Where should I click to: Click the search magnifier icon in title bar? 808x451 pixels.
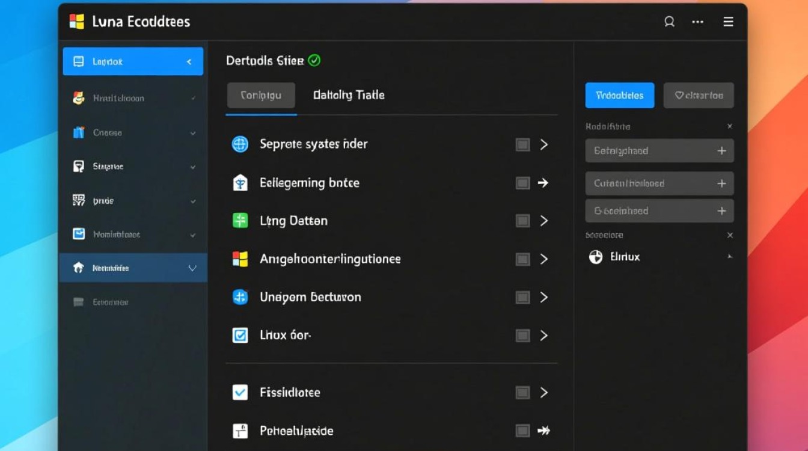pos(669,22)
